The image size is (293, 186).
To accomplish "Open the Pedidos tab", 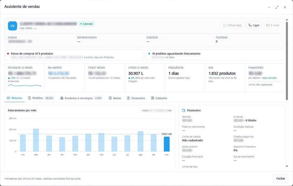I will [x=41, y=98].
